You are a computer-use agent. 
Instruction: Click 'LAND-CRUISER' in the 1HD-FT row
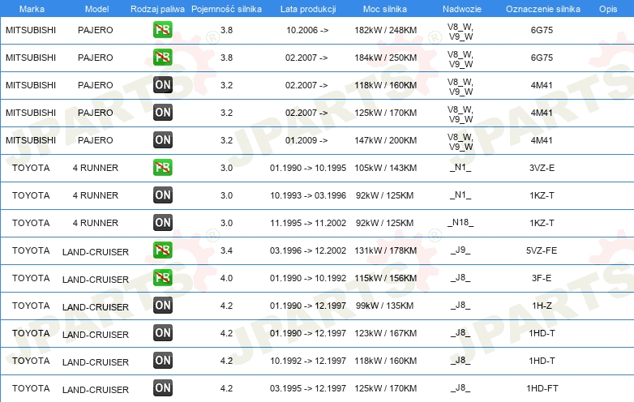(96, 390)
